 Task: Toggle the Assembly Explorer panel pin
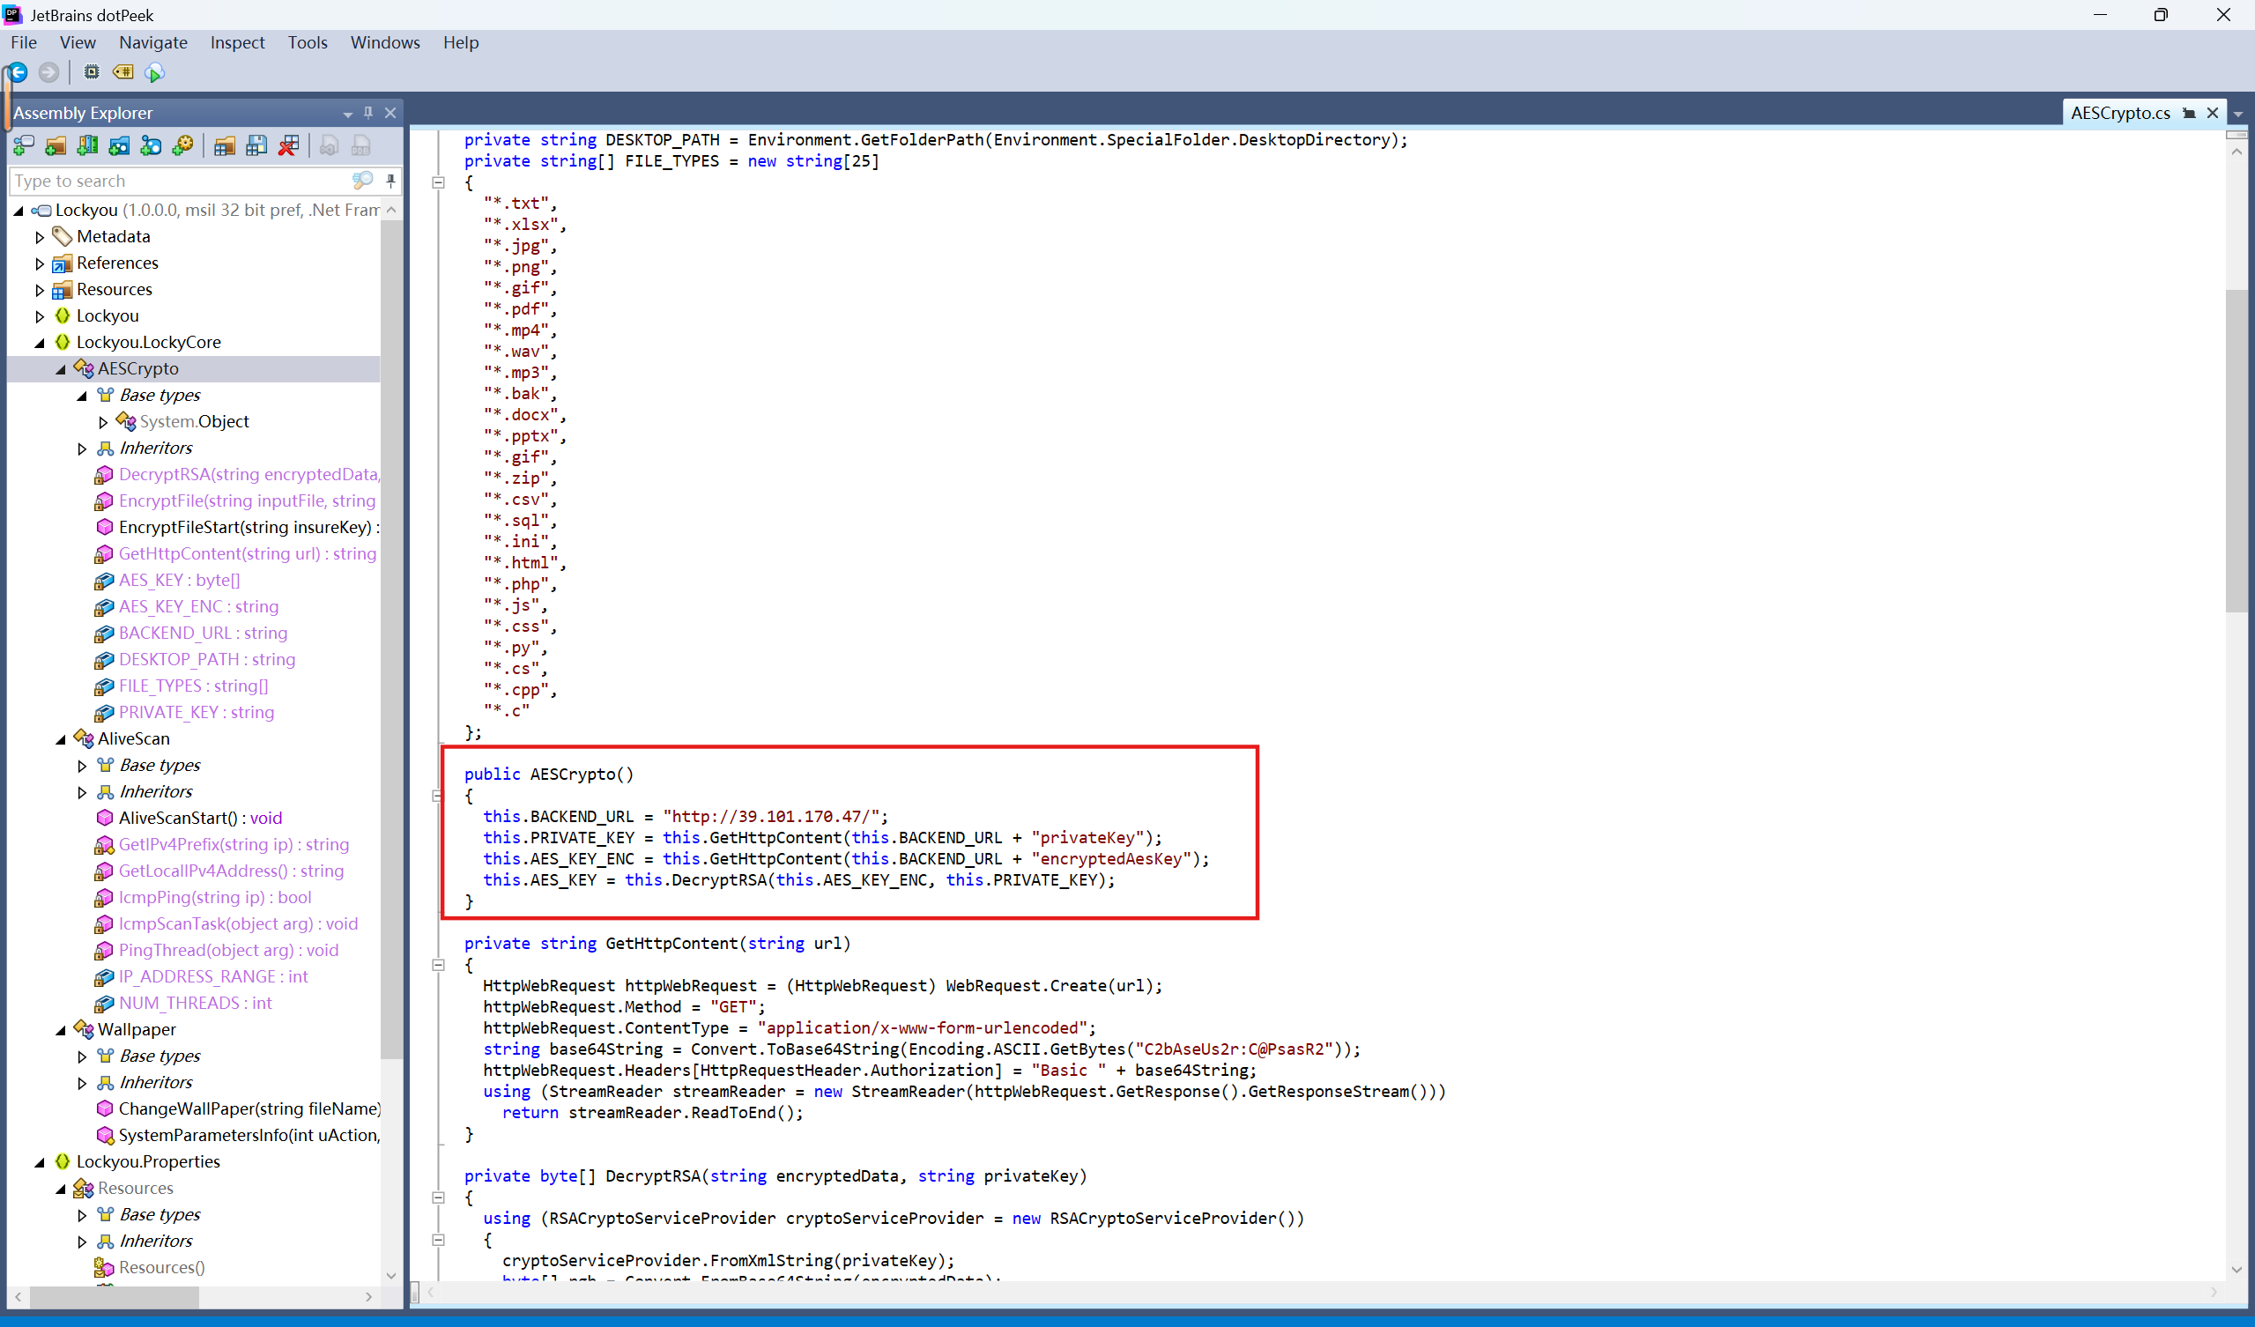367,113
